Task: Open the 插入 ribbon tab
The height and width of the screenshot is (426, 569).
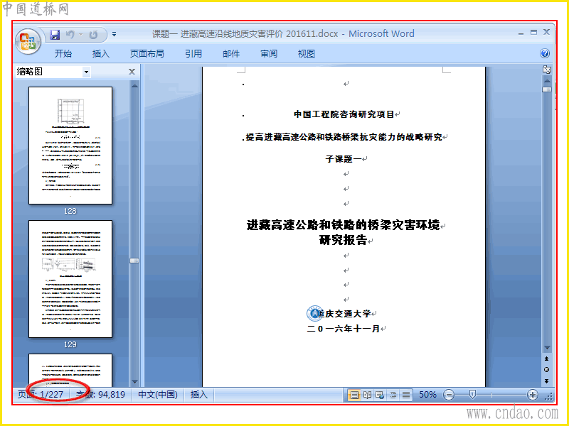Action: (100, 54)
